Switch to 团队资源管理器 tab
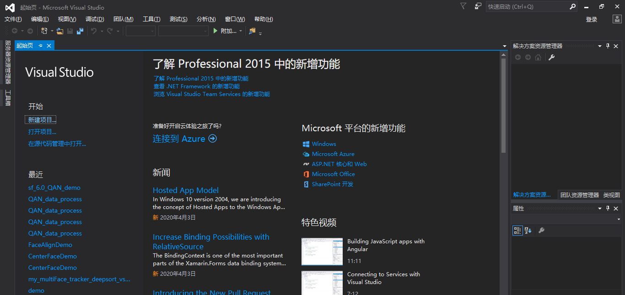The width and height of the screenshot is (625, 295). [580, 195]
